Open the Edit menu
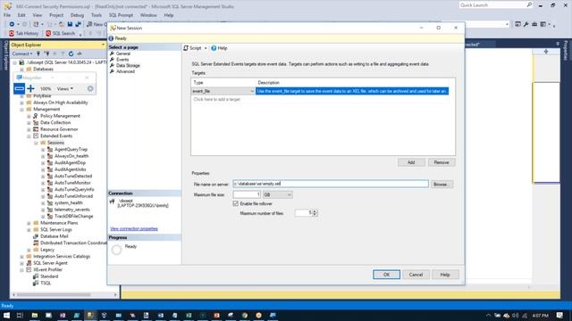 (21, 15)
